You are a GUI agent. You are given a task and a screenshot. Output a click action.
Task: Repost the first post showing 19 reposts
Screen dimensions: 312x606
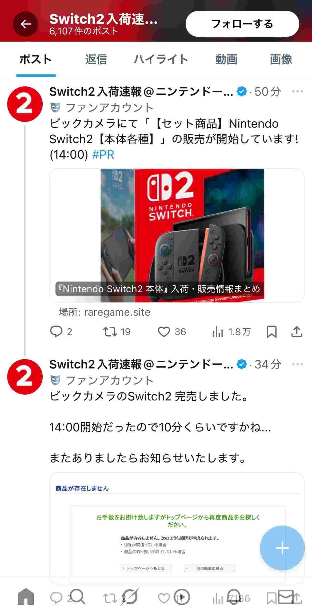click(x=117, y=332)
